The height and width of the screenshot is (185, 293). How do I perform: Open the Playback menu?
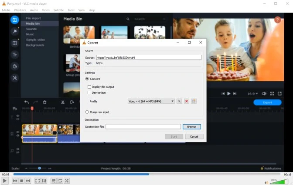click(x=20, y=10)
